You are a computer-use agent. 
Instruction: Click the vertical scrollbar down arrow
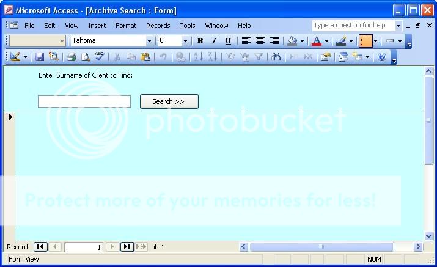pyautogui.click(x=428, y=236)
